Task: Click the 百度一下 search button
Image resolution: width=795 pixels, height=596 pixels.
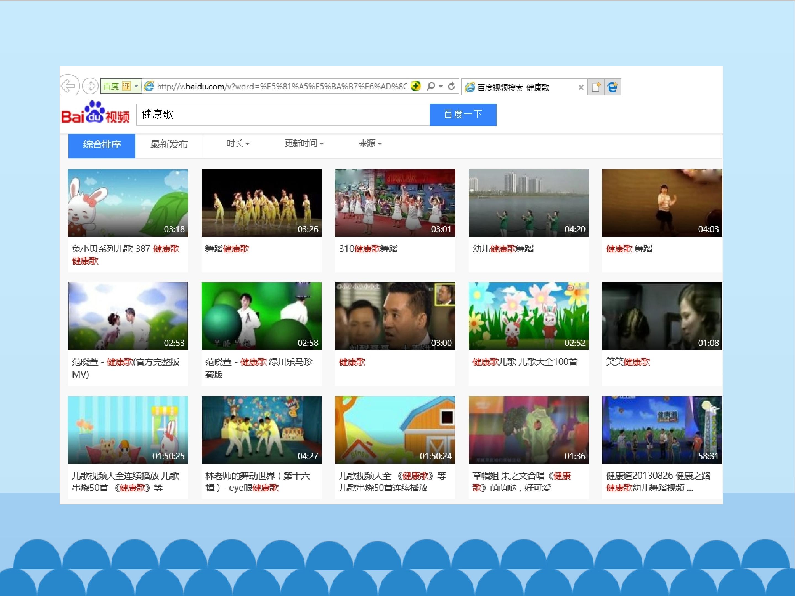Action: click(x=463, y=115)
